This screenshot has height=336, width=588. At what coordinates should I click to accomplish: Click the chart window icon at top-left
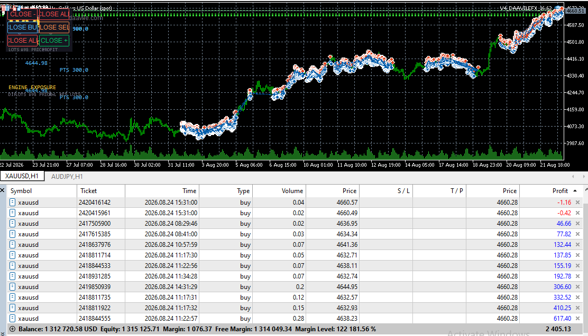pos(5,8)
